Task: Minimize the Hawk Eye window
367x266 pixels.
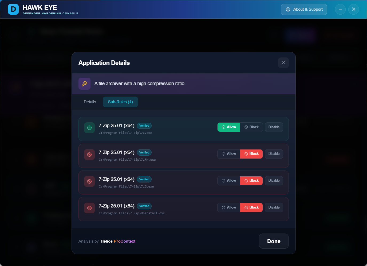Action: 340,9
